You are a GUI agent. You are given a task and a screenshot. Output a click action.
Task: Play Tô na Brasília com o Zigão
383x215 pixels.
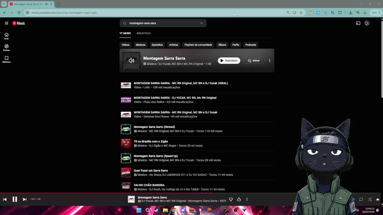[x=197, y=144]
